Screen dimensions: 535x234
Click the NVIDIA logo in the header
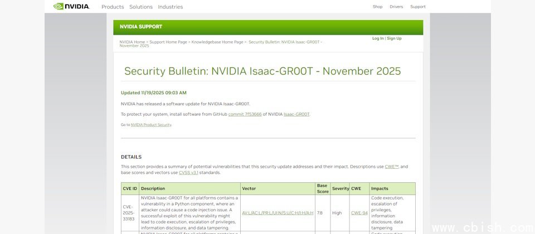71,7
